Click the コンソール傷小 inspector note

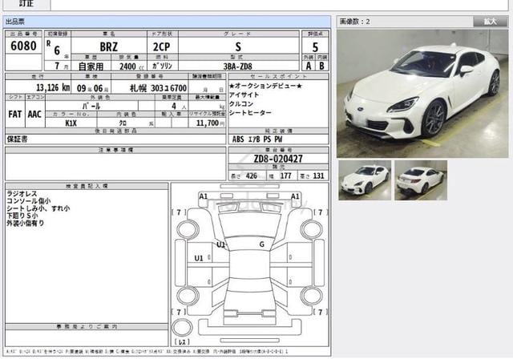(x=29, y=201)
